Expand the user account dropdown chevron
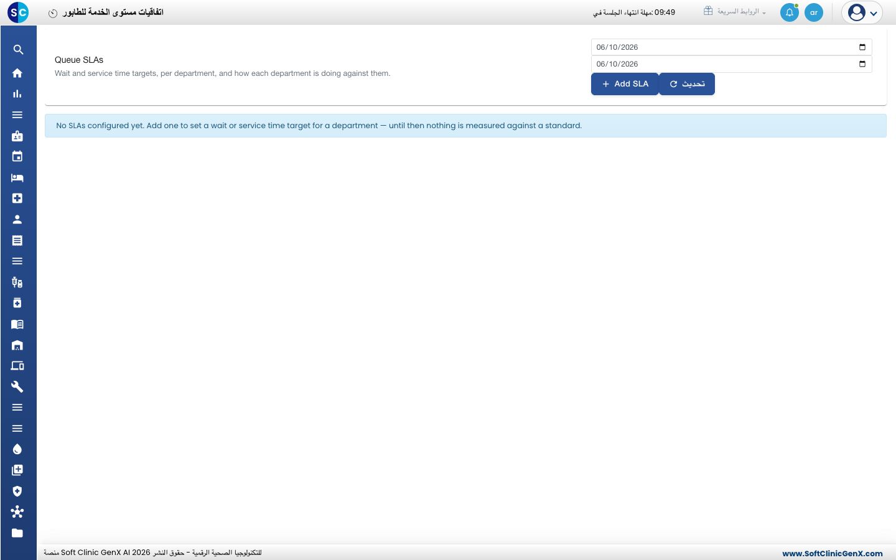The height and width of the screenshot is (560, 896). coord(874,13)
